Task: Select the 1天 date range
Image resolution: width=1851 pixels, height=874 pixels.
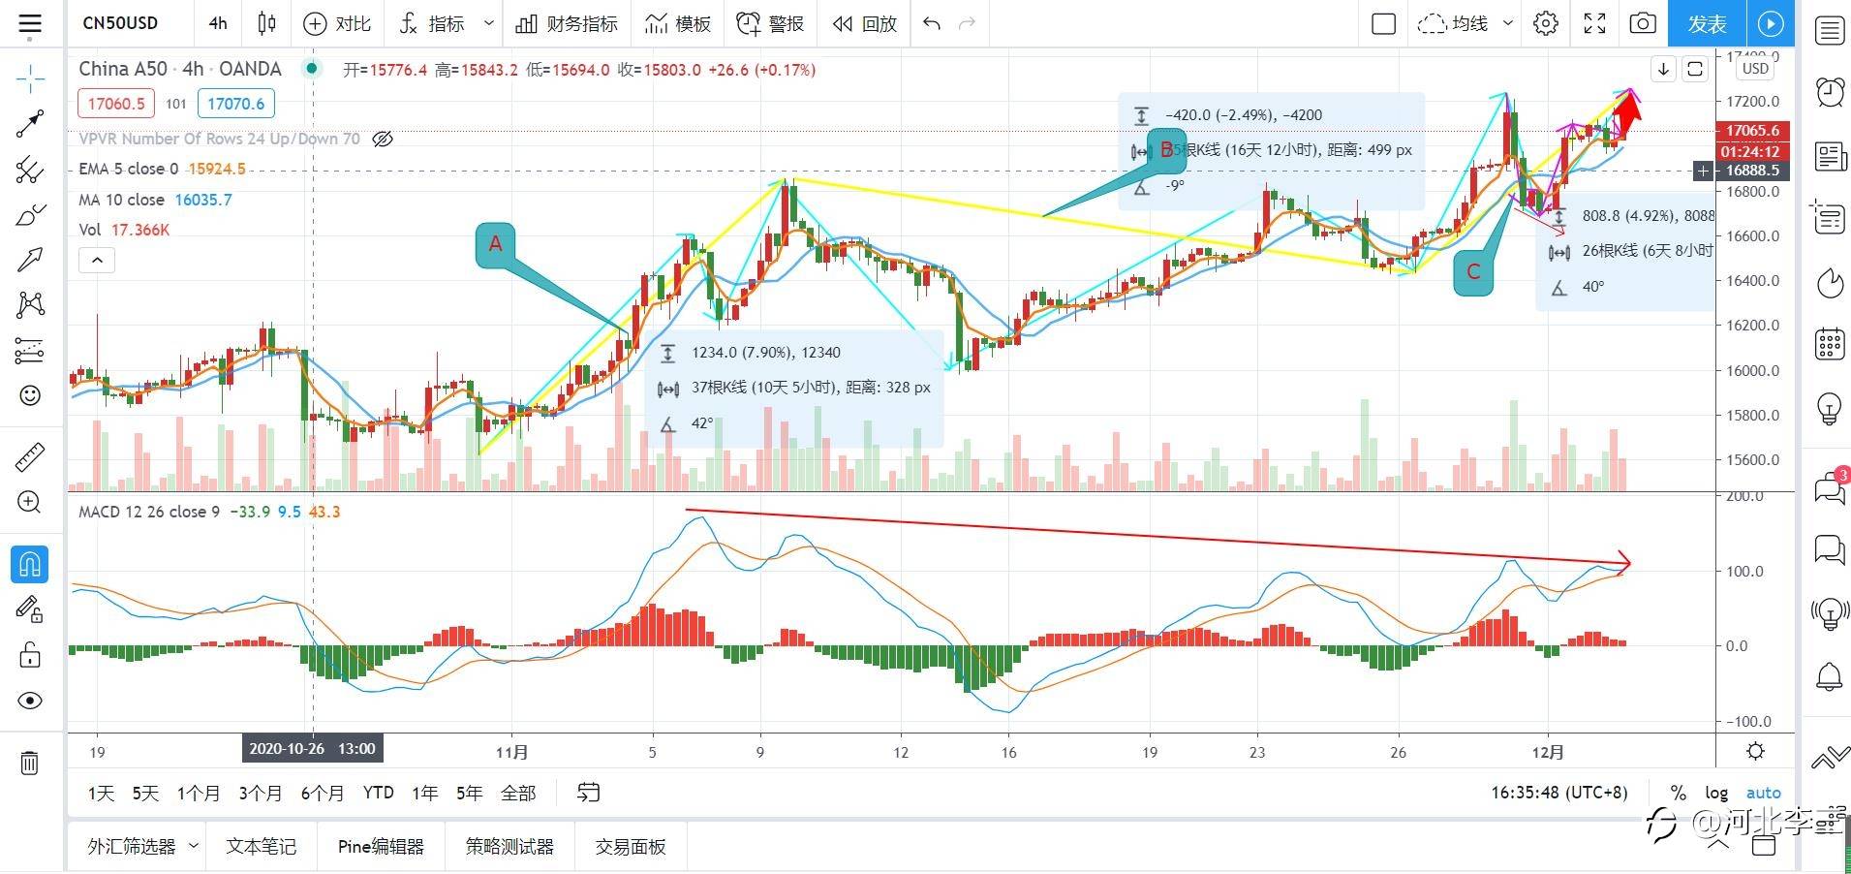Action: (x=101, y=793)
